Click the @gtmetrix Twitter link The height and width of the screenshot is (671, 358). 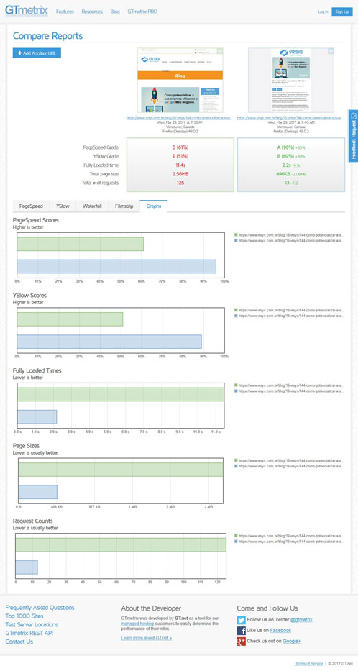[301, 620]
